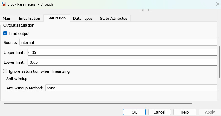Click the Upper limit: label
This screenshot has width=221, height=116.
pyautogui.click(x=14, y=53)
